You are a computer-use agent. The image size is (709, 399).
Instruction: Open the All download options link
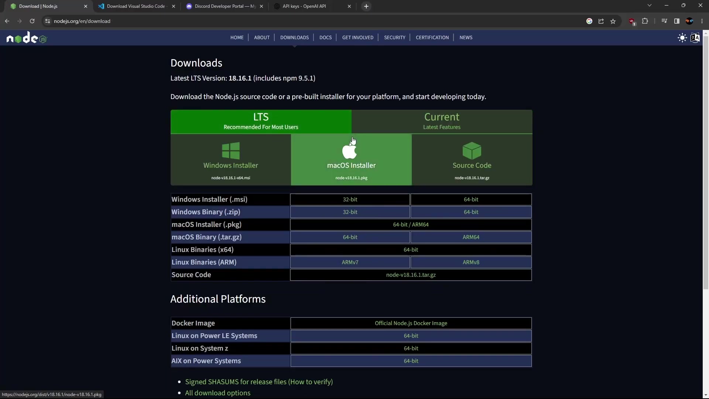pyautogui.click(x=218, y=393)
